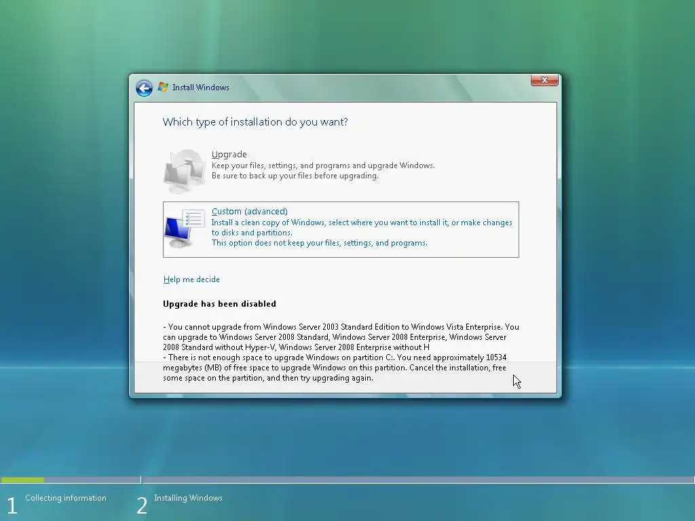This screenshot has width=695, height=521.
Task: Open the Help me decide link
Action: click(x=191, y=279)
